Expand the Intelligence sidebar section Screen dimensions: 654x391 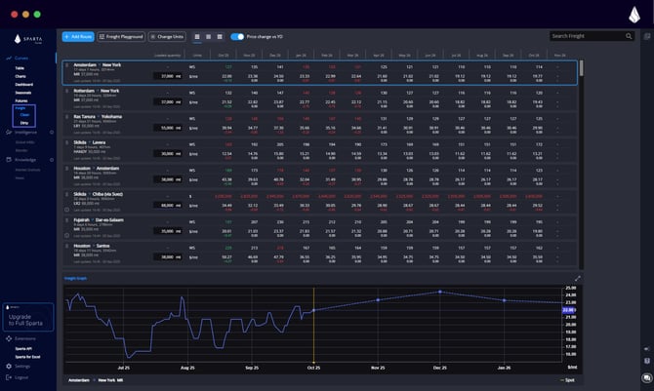coord(27,132)
